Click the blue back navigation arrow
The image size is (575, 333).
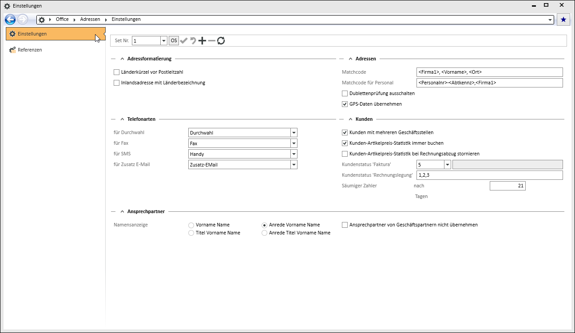10,20
